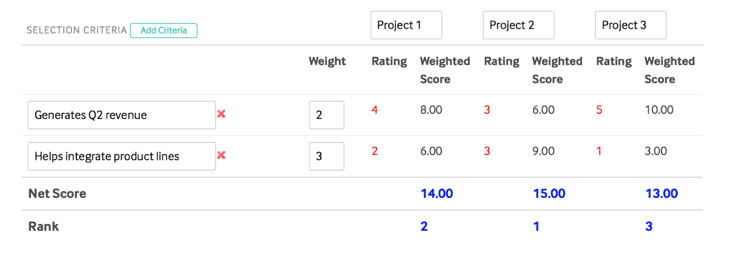Click the 'Generates Q2 revenue' criteria field
The image size is (730, 274).
pyautogui.click(x=121, y=115)
